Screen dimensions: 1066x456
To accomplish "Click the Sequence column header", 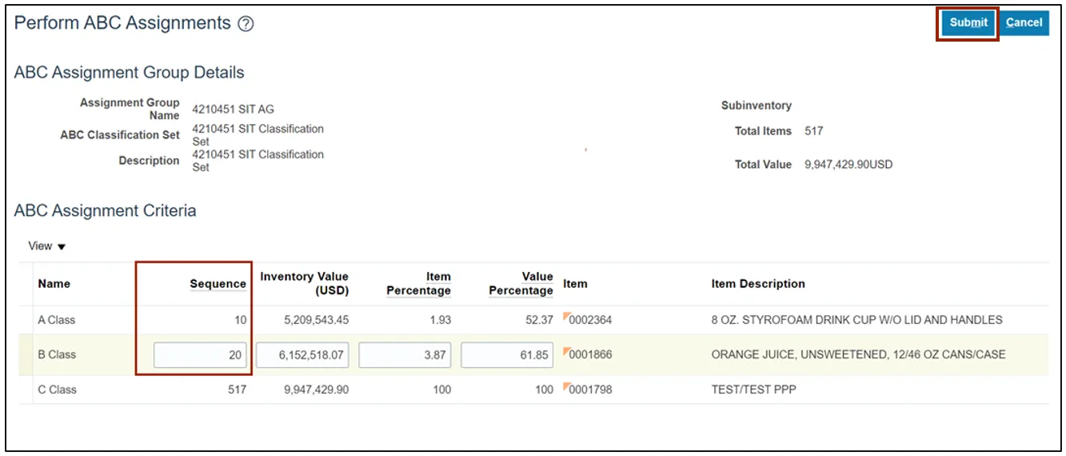I will coord(218,284).
